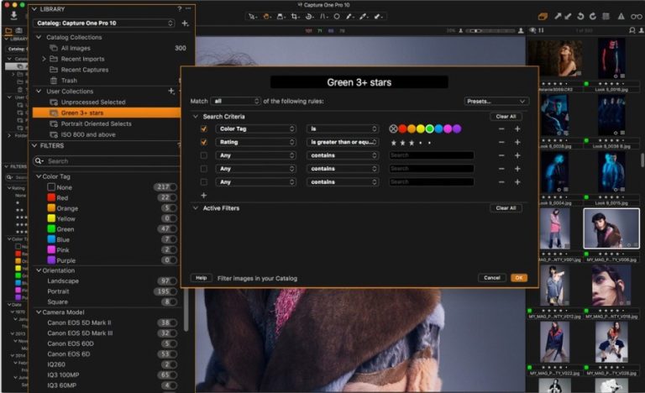This screenshot has width=645, height=393.
Task: Select the circular Spot removal tool
Action: [x=337, y=17]
